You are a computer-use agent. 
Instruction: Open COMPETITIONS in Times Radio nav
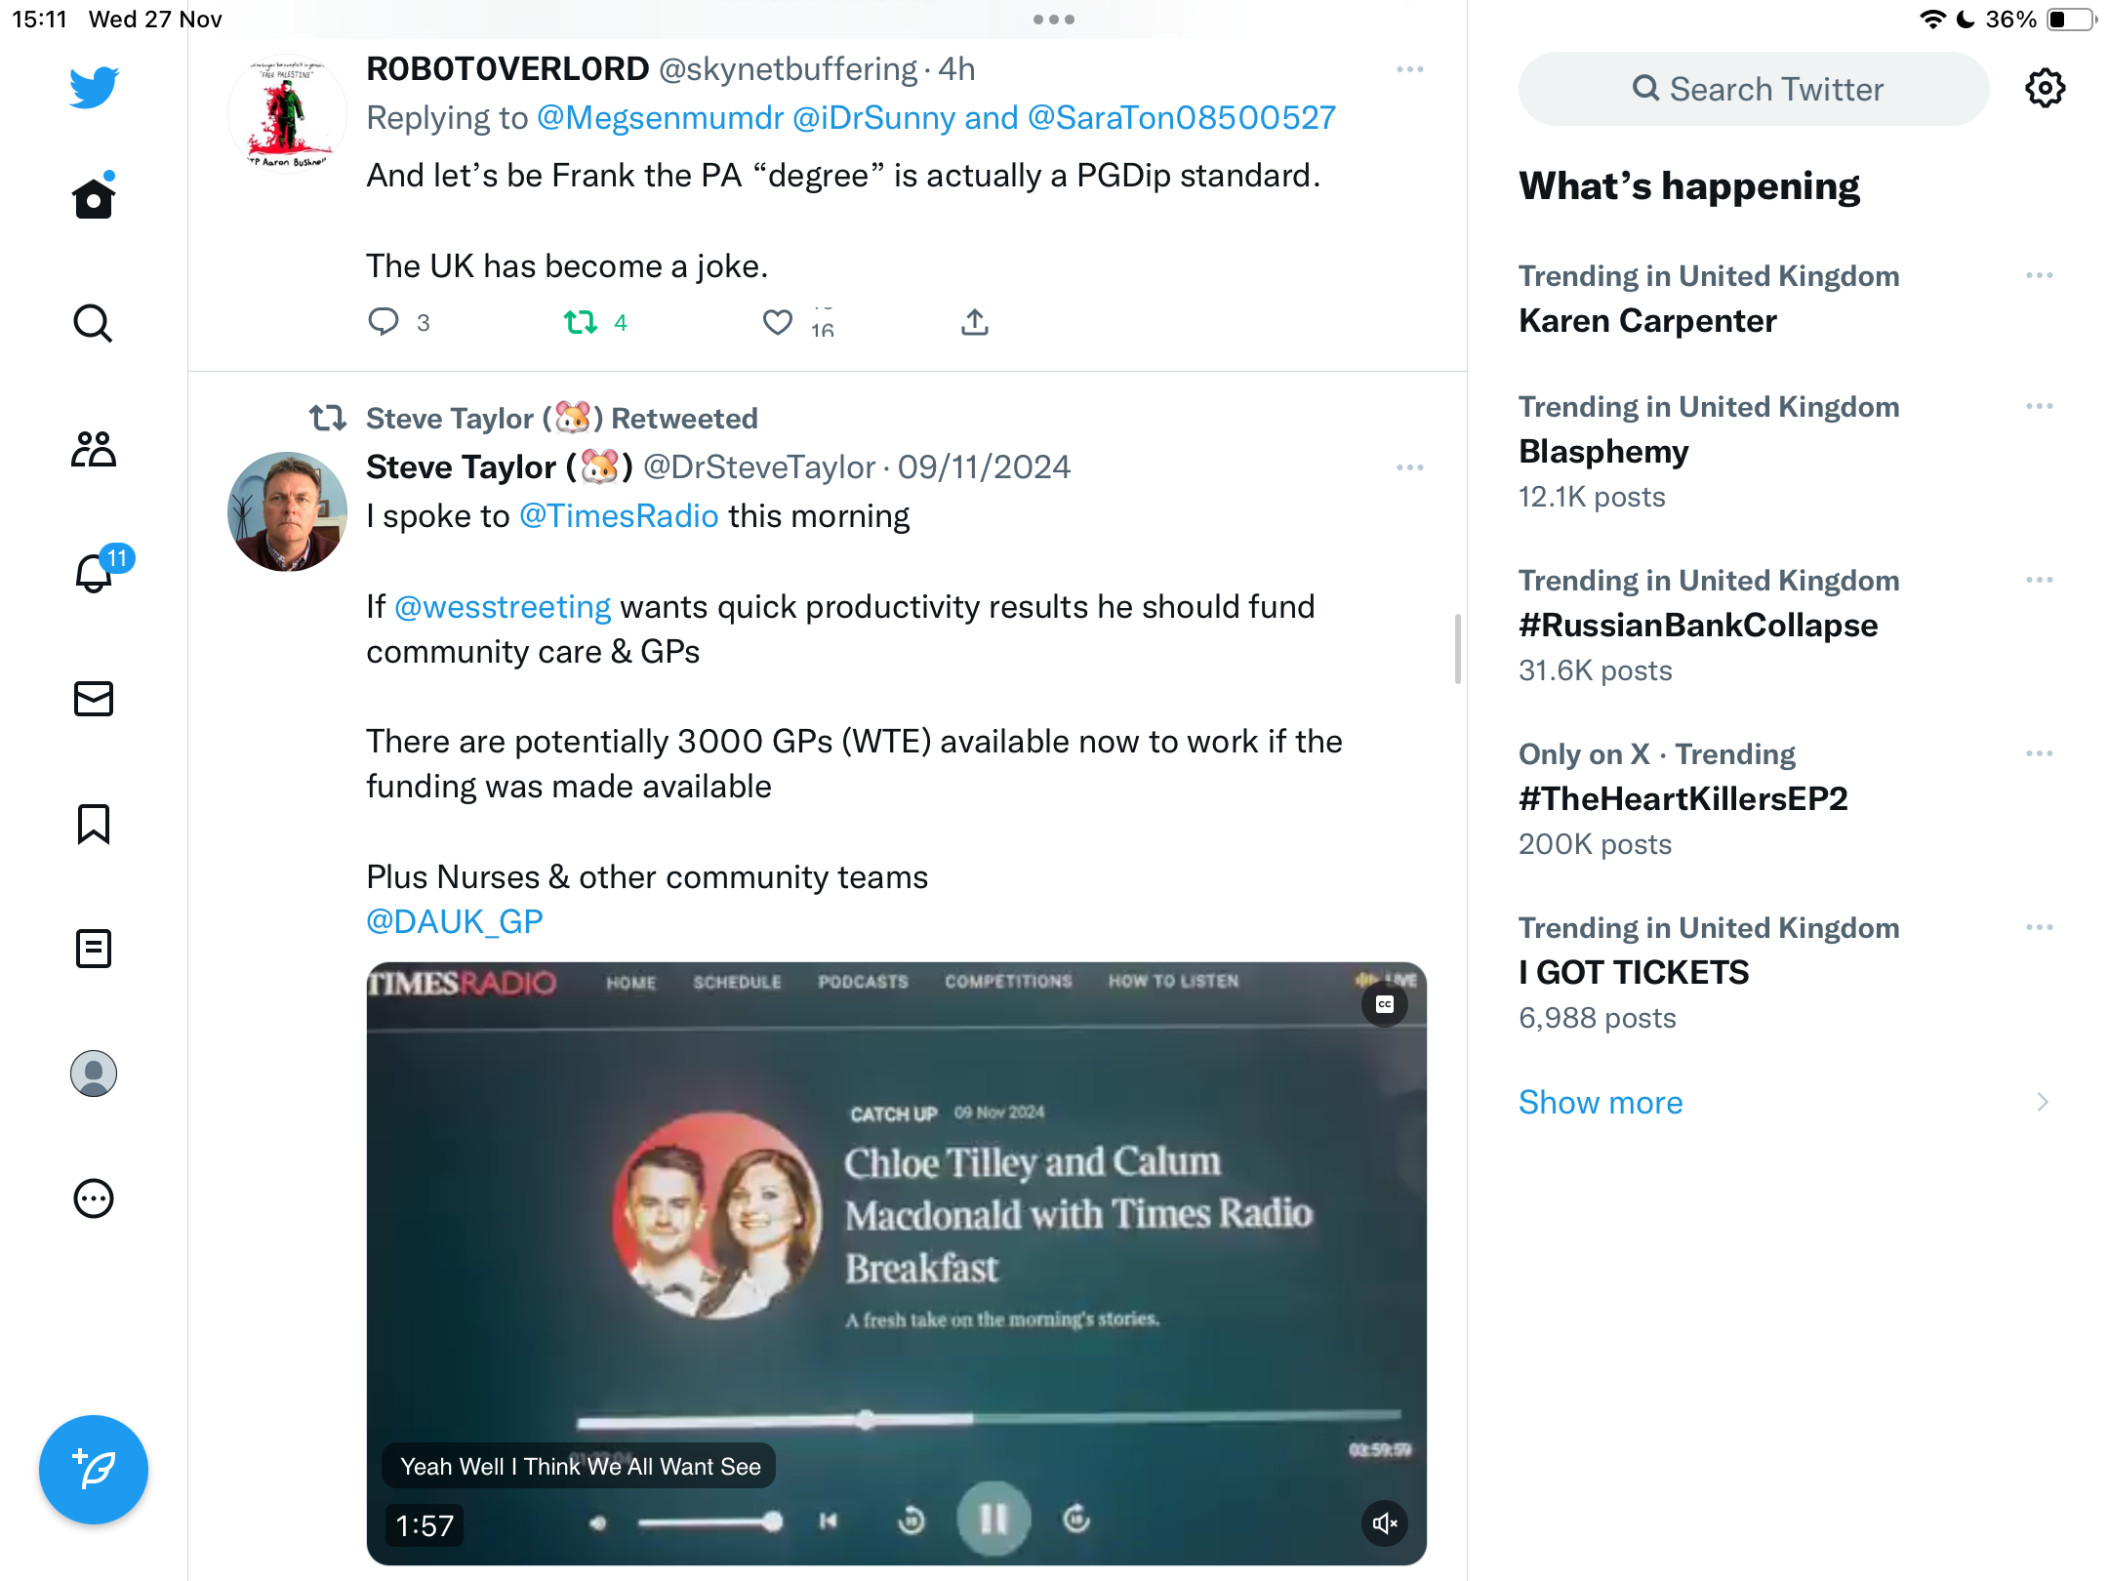[x=1008, y=981]
